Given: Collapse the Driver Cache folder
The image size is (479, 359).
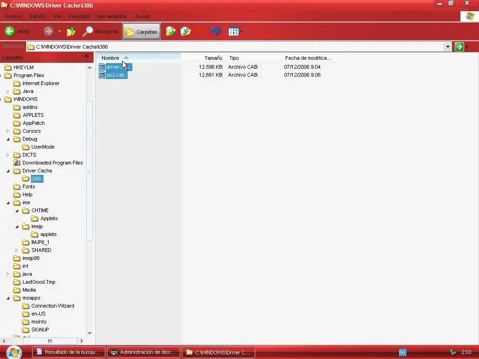Looking at the screenshot, I should coord(7,171).
